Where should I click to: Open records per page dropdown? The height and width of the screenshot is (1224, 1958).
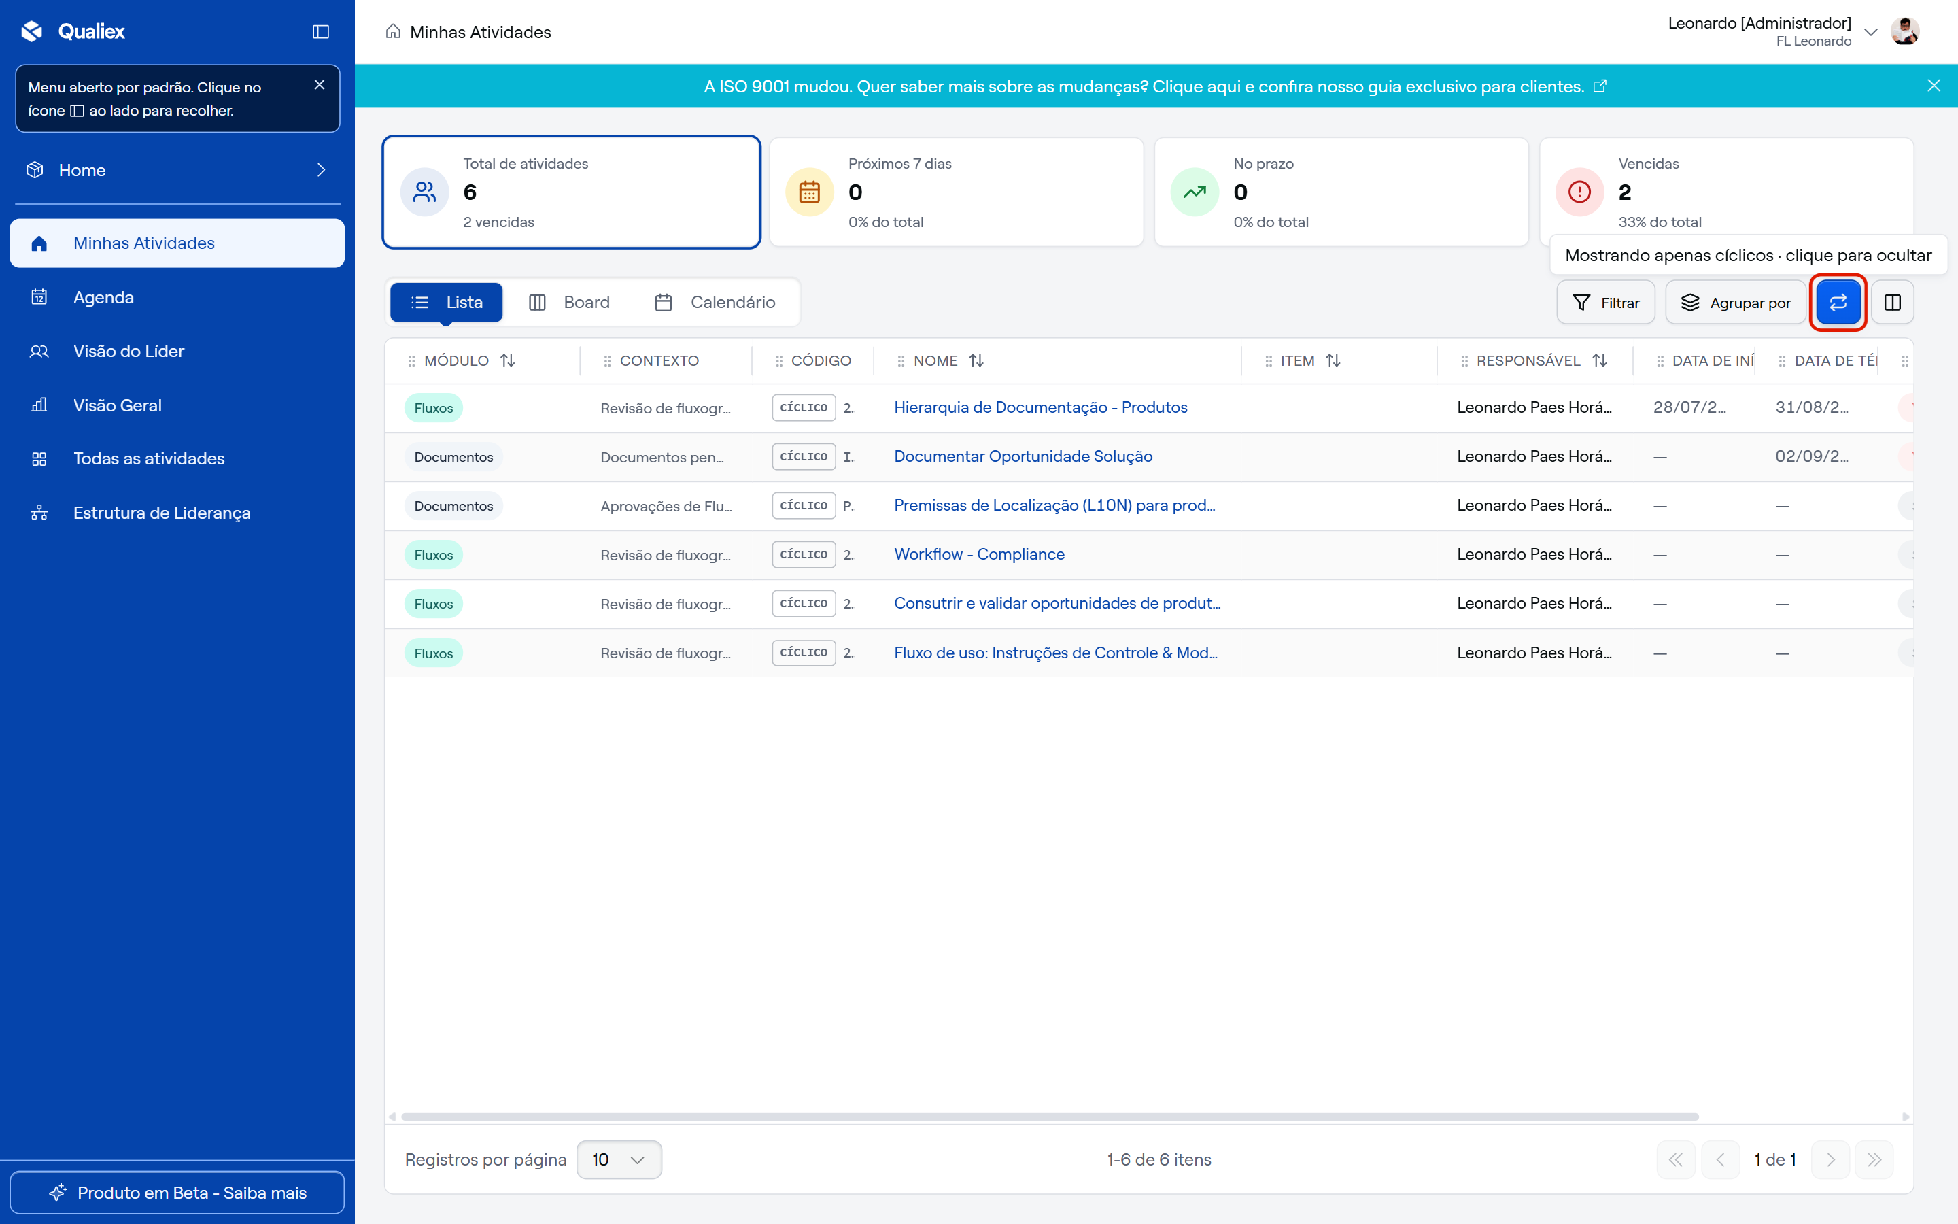(619, 1160)
